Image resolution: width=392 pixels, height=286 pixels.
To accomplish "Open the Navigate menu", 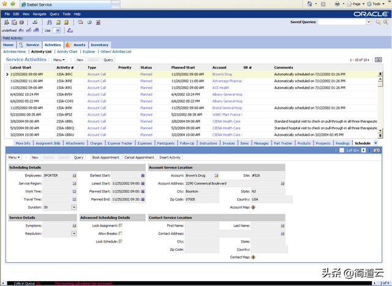I will click(39, 14).
